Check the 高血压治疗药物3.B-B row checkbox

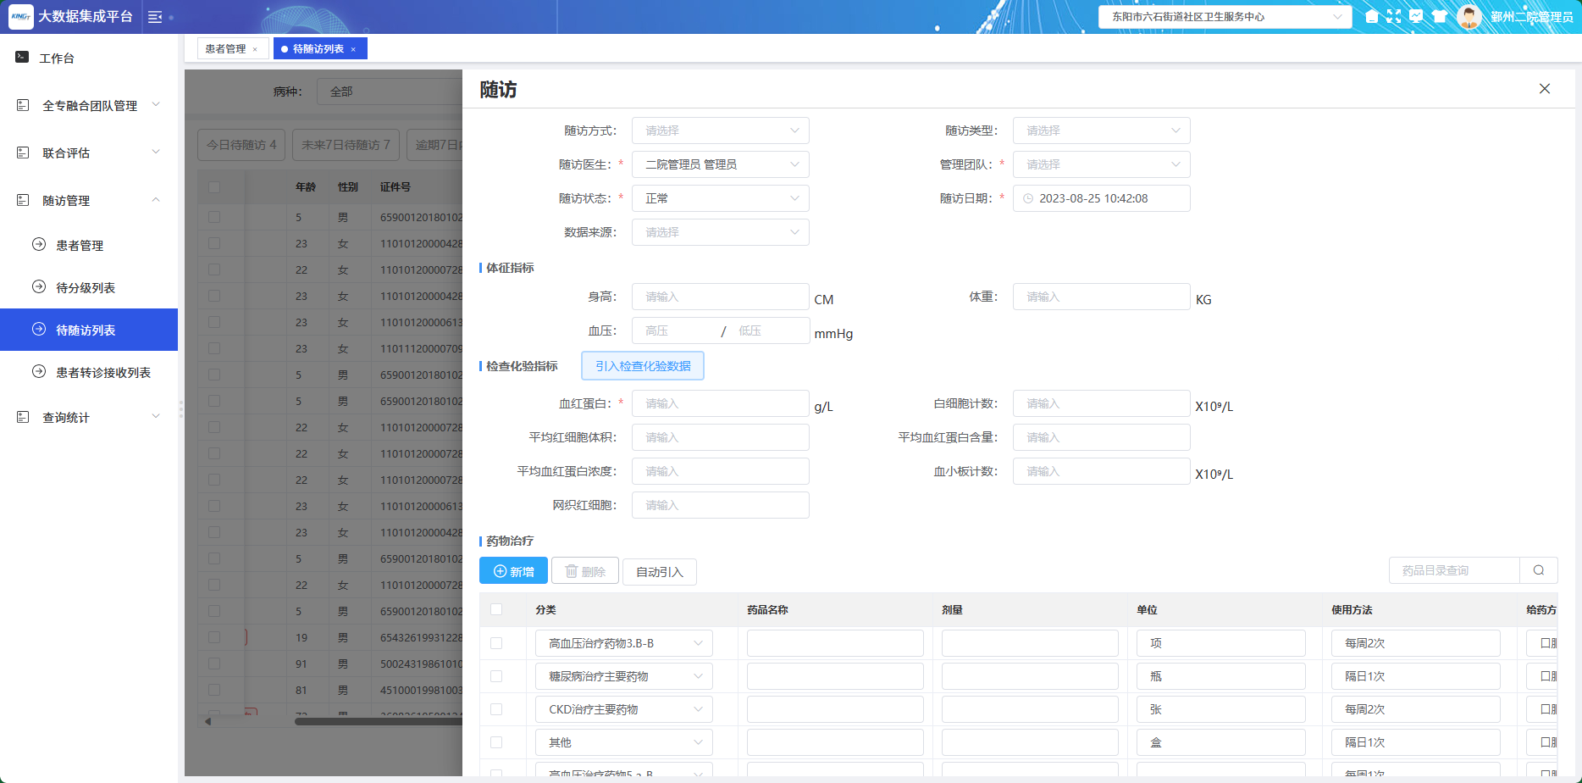click(x=496, y=643)
